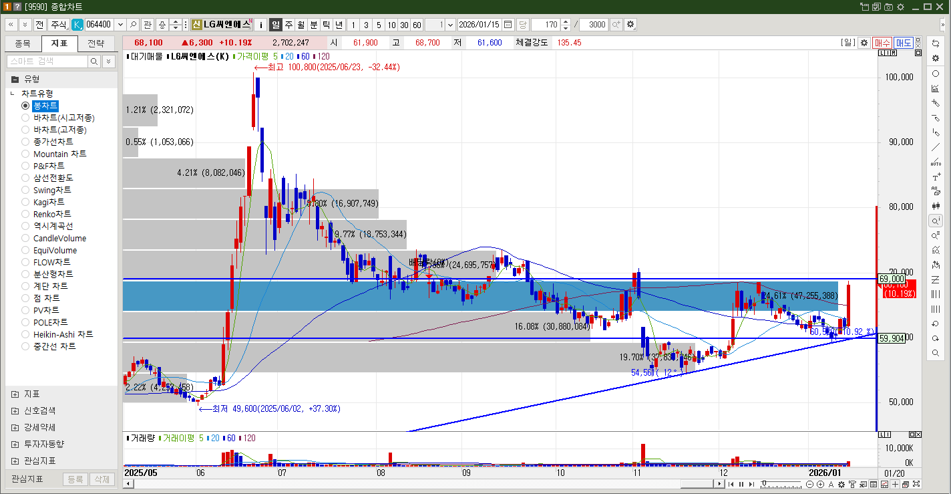Select the 월 monthly period button
This screenshot has height=494, width=951.
(x=301, y=25)
